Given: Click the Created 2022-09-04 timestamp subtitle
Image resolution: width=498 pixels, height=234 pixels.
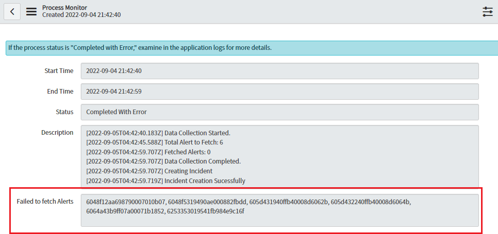Looking at the screenshot, I should (81, 15).
